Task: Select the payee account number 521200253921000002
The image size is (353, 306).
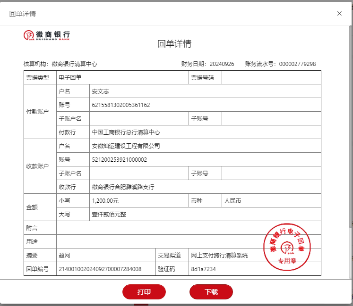Action: pos(119,160)
